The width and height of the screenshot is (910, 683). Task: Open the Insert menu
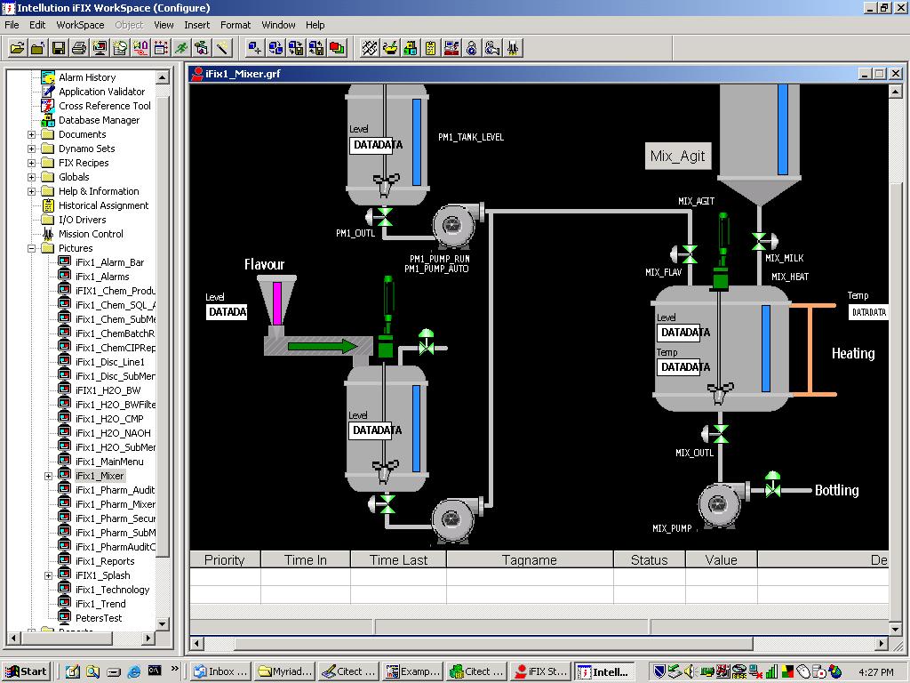click(196, 25)
